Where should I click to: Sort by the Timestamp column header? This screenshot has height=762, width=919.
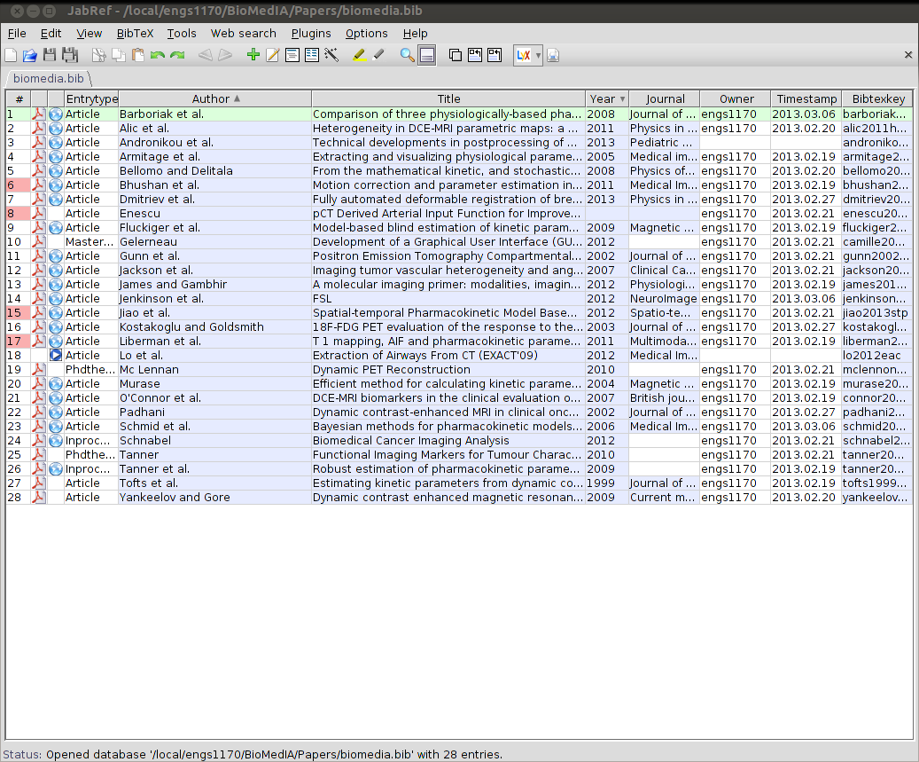point(806,98)
